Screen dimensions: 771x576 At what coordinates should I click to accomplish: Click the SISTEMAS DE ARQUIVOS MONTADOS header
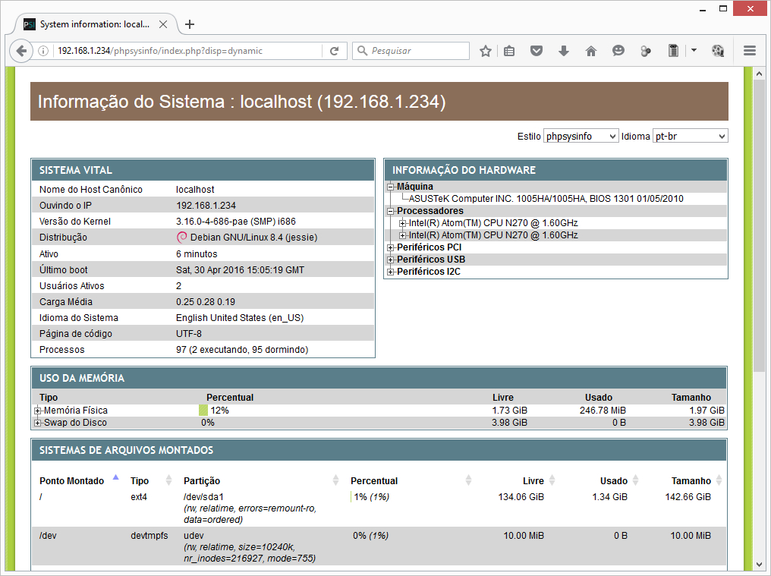pyautogui.click(x=379, y=450)
